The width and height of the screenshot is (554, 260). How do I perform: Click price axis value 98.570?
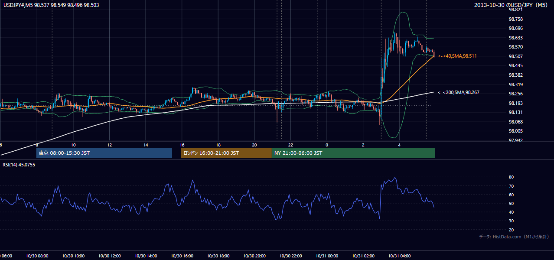(x=516, y=47)
